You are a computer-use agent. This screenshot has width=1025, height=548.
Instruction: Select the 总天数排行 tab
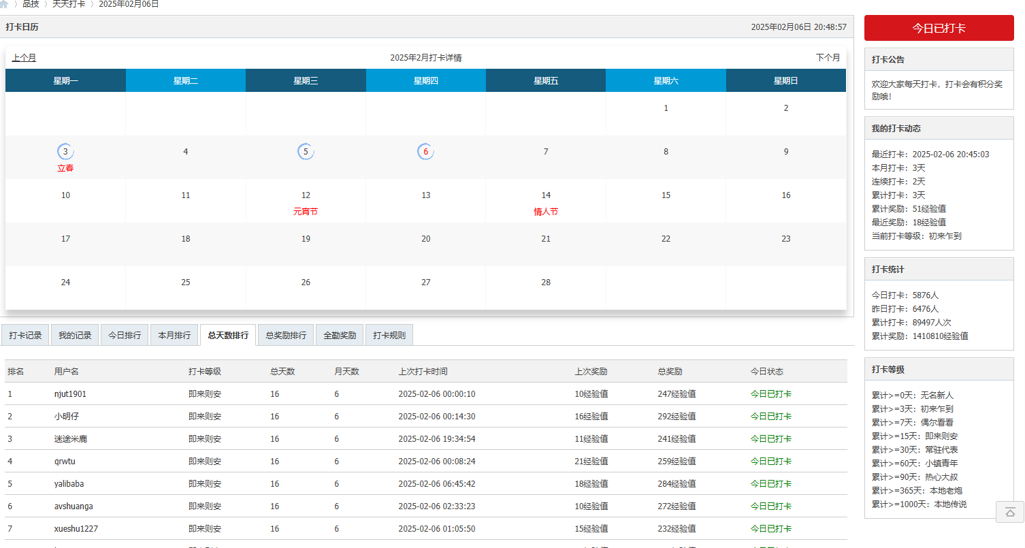[228, 335]
